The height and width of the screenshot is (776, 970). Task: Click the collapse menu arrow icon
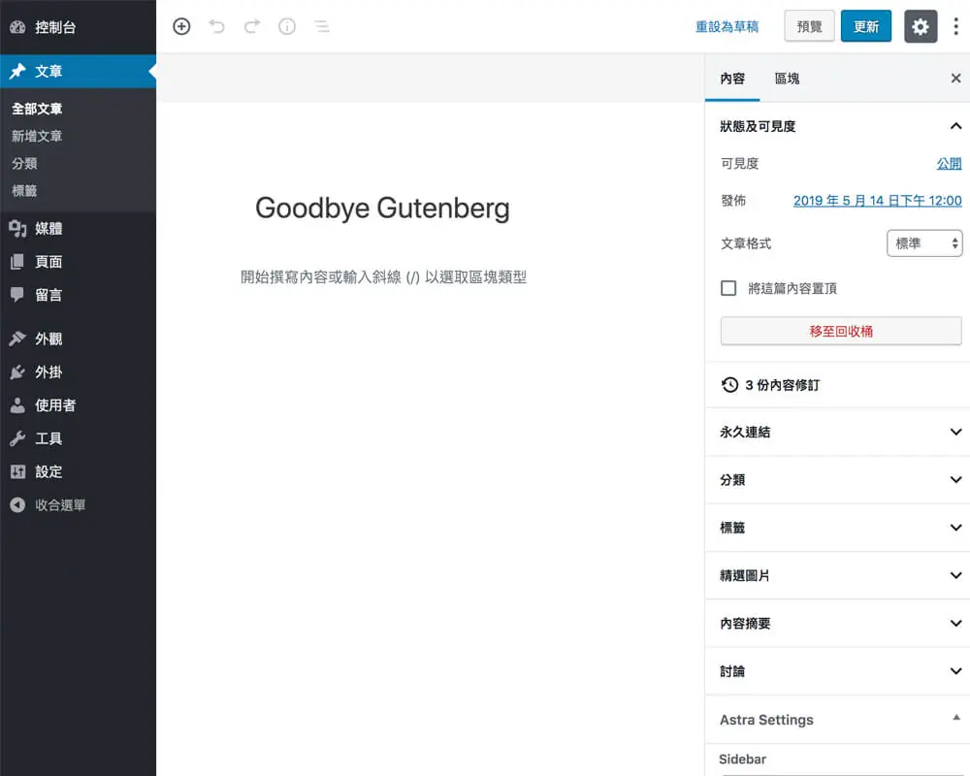tap(17, 505)
